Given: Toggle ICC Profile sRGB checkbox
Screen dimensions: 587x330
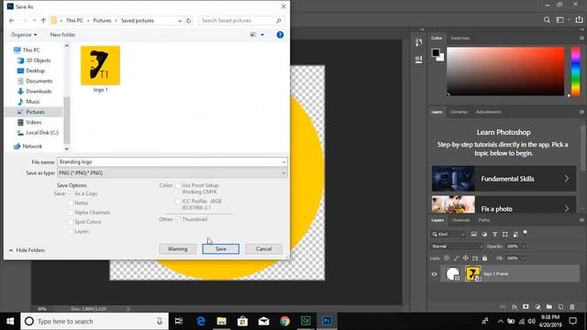Looking at the screenshot, I should pyautogui.click(x=178, y=202).
